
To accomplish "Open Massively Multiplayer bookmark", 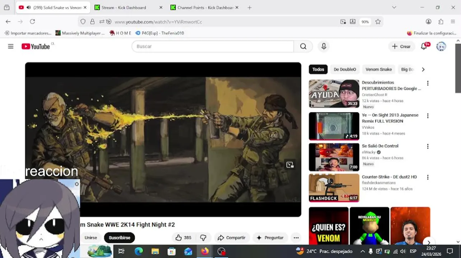I will tap(80, 33).
